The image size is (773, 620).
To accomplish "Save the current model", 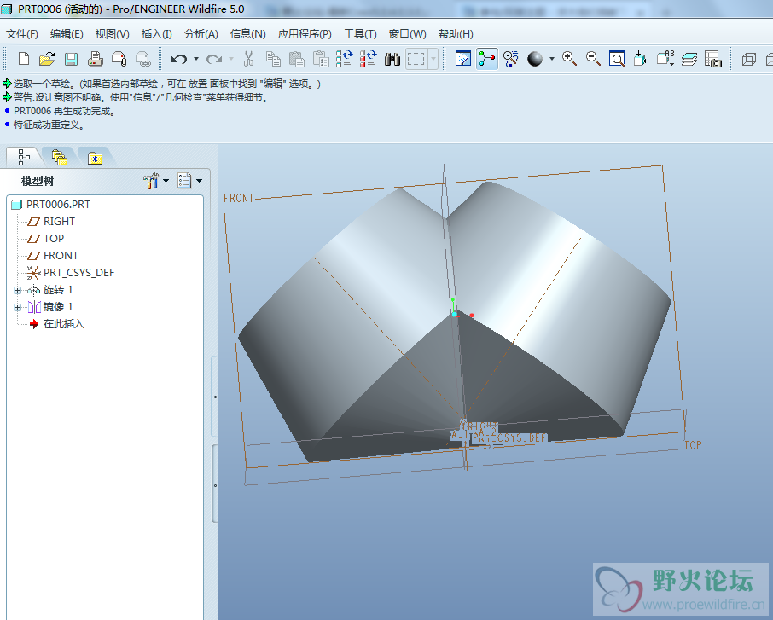I will pos(71,59).
